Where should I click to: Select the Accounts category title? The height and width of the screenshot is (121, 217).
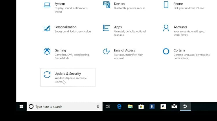click(180, 27)
